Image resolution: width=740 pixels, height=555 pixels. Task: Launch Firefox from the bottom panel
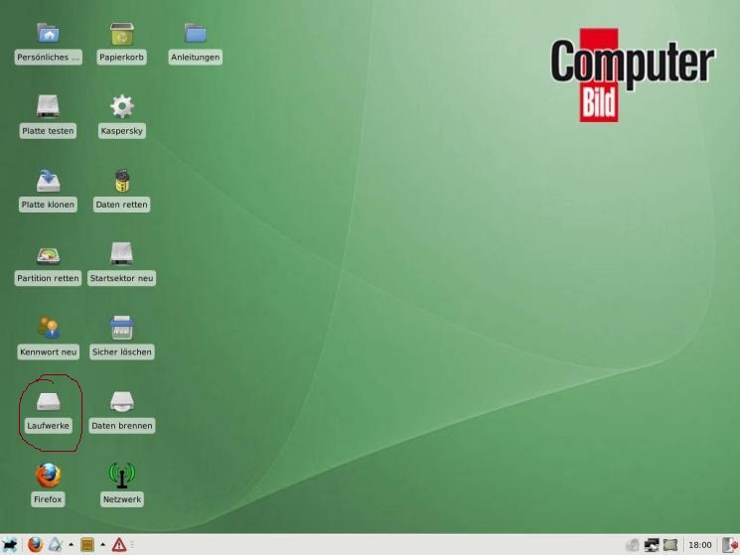(x=35, y=545)
